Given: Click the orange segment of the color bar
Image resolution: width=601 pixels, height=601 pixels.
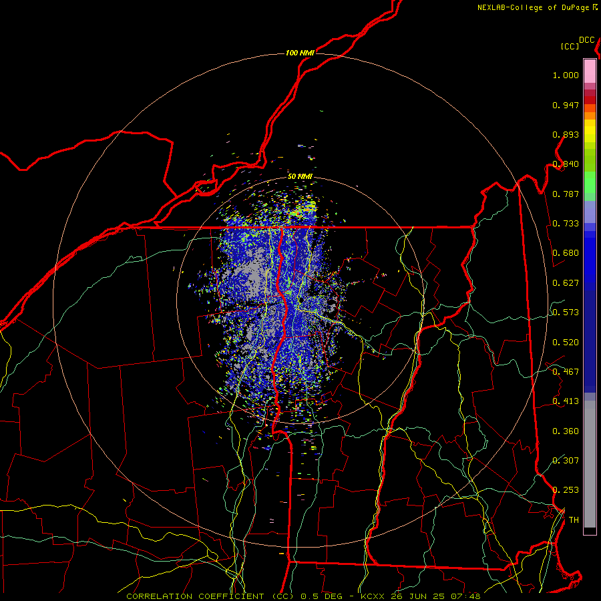Looking at the screenshot, I should tap(590, 116).
